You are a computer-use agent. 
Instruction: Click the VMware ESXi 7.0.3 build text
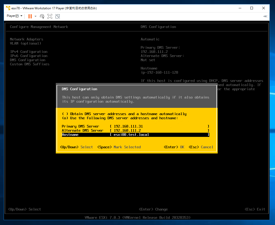point(137,217)
